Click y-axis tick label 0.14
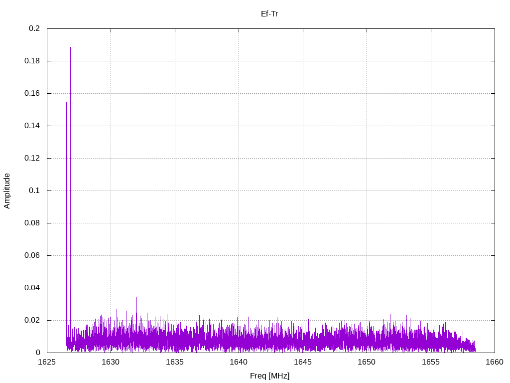The height and width of the screenshot is (383, 510). (32, 126)
